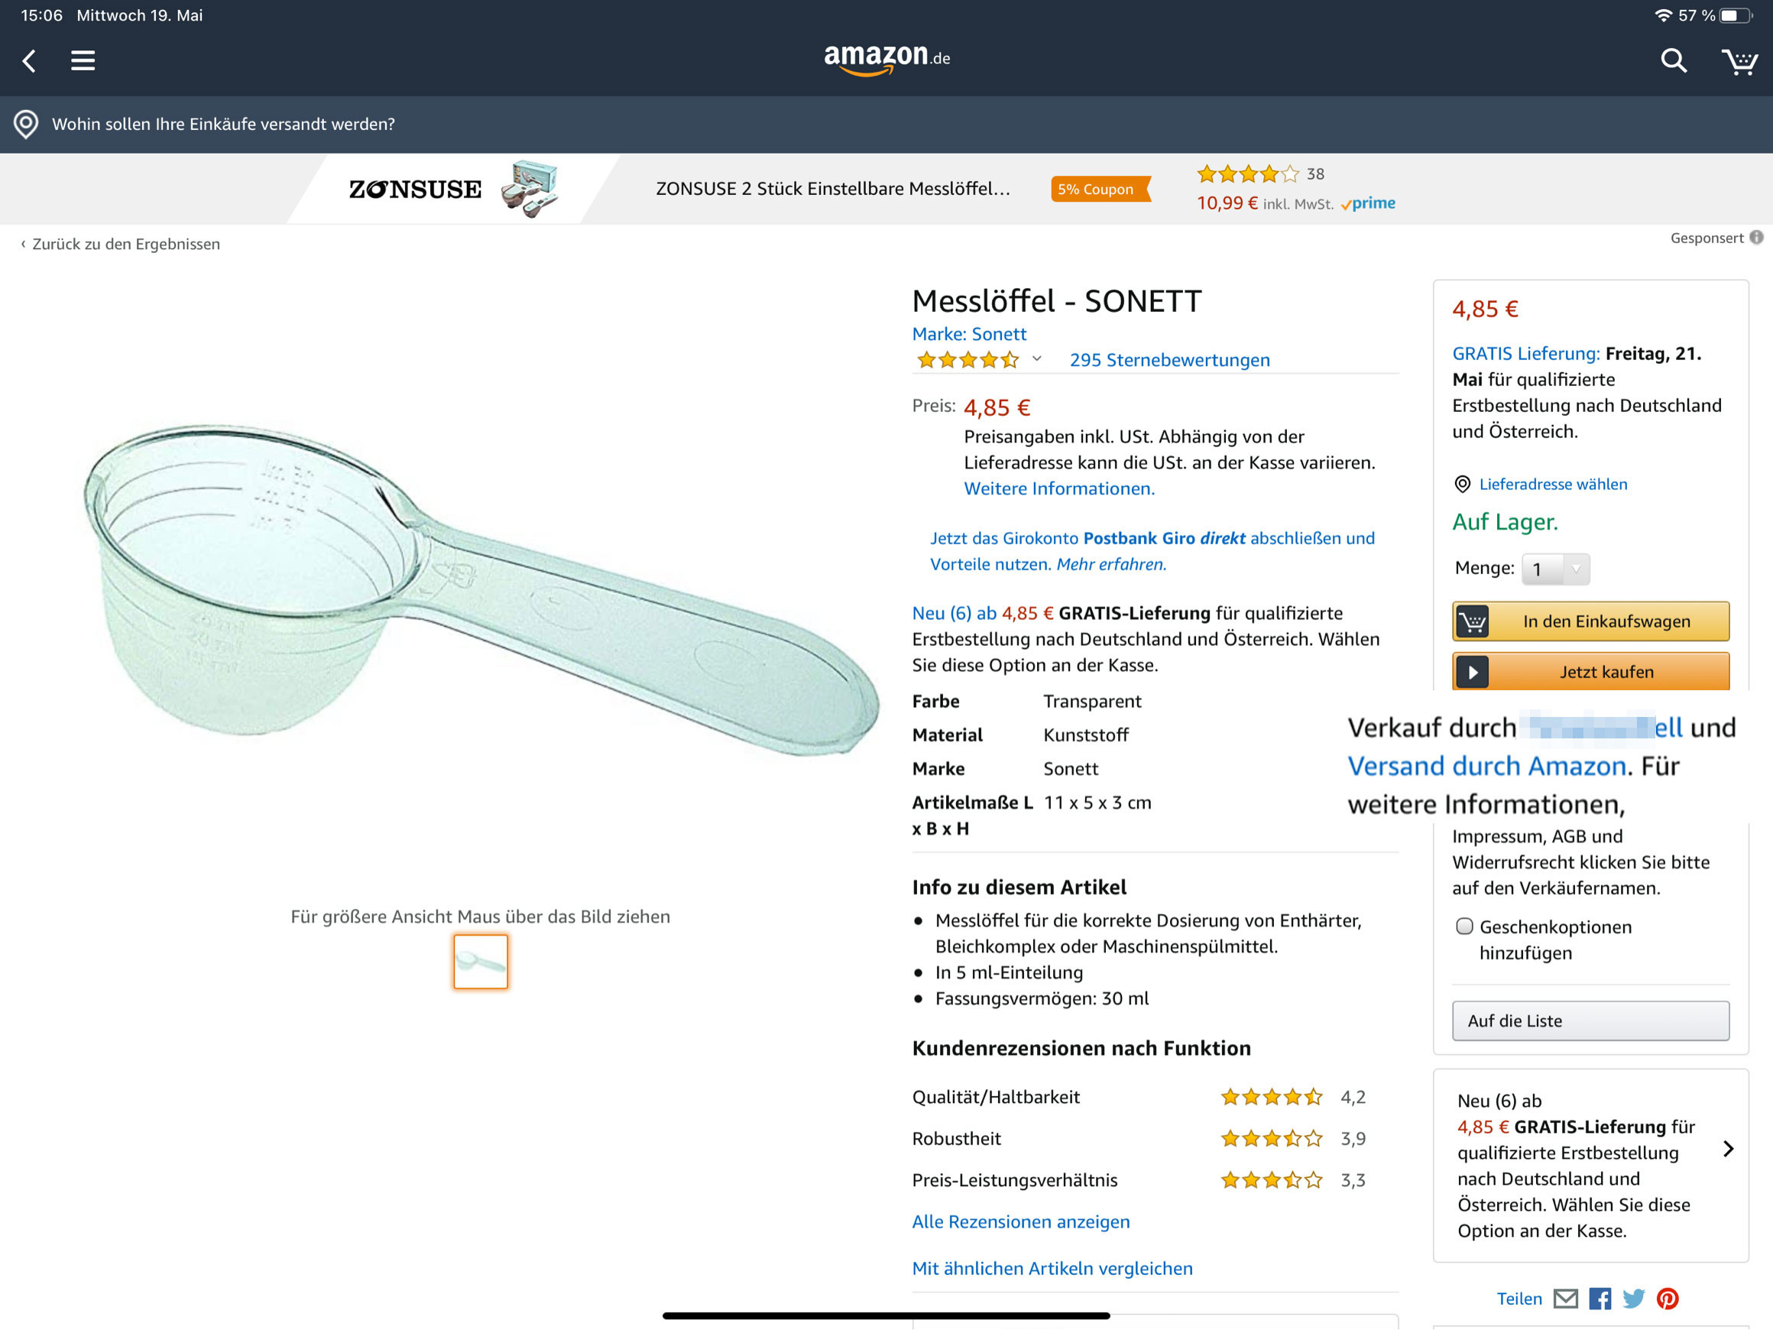Viewport: 1773px width, 1330px height.
Task: Open the delivery location bar
Action: (886, 125)
